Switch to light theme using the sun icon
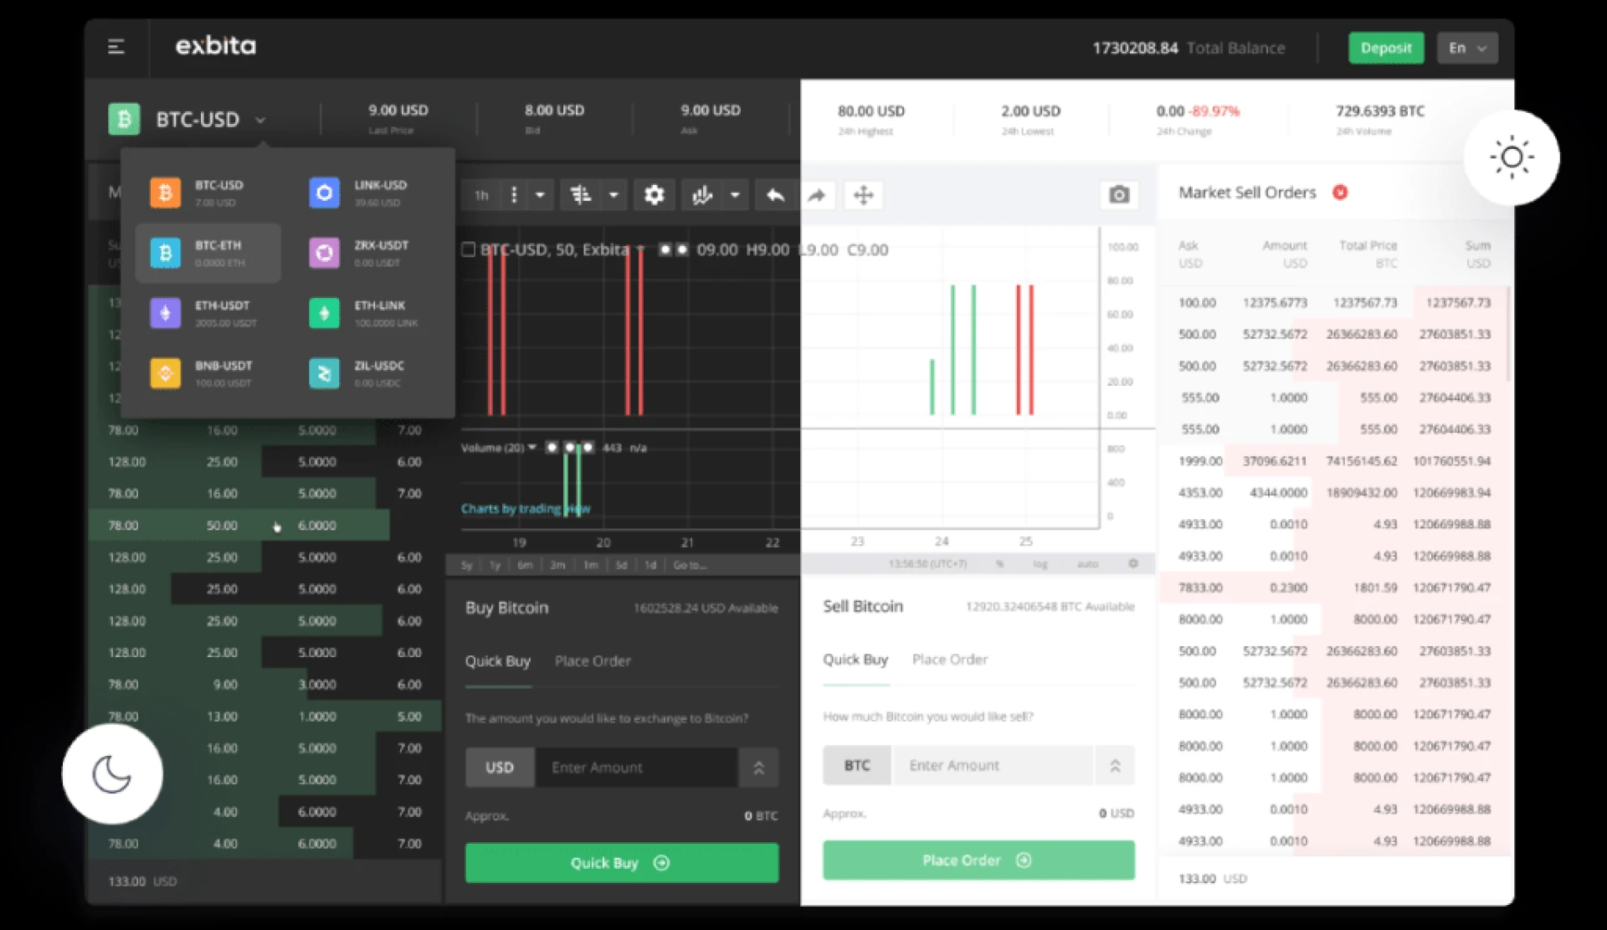 pos(1512,157)
